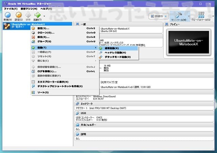This screenshot has width=217, height=153.
Task: Click Discard saved state (保存状態を破棄) entry
Action: tap(65, 67)
